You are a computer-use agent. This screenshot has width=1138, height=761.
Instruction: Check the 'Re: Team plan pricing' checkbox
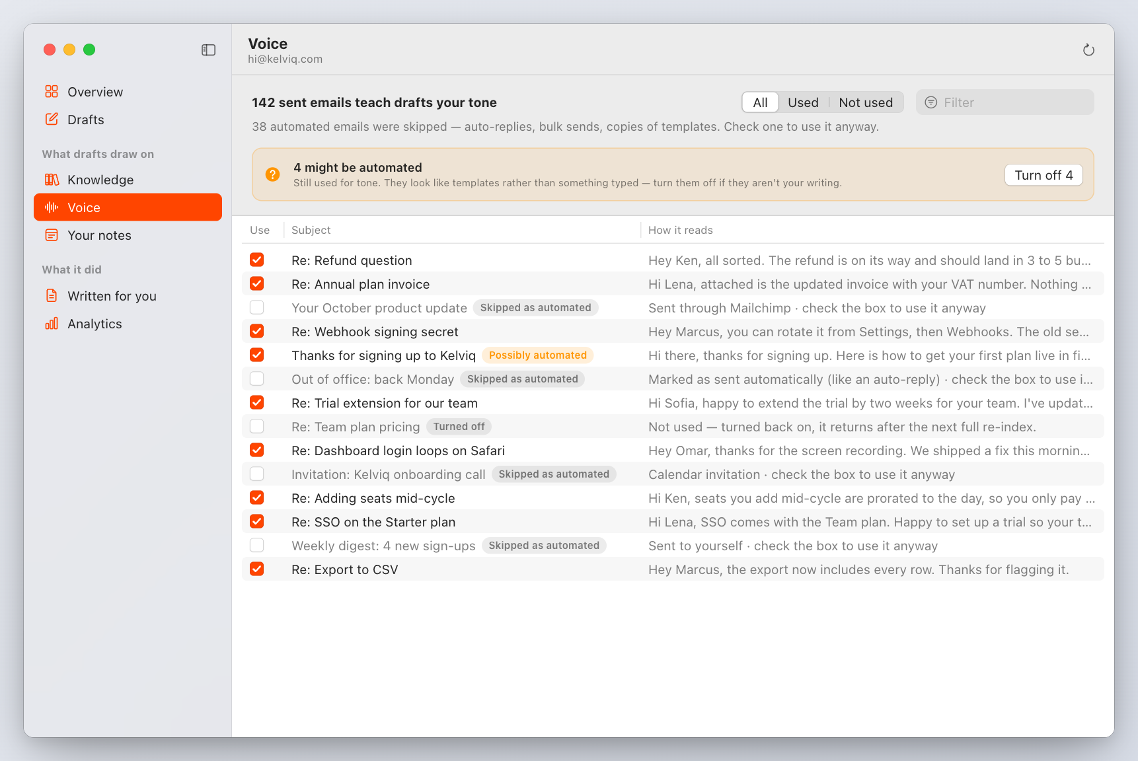[x=257, y=427]
